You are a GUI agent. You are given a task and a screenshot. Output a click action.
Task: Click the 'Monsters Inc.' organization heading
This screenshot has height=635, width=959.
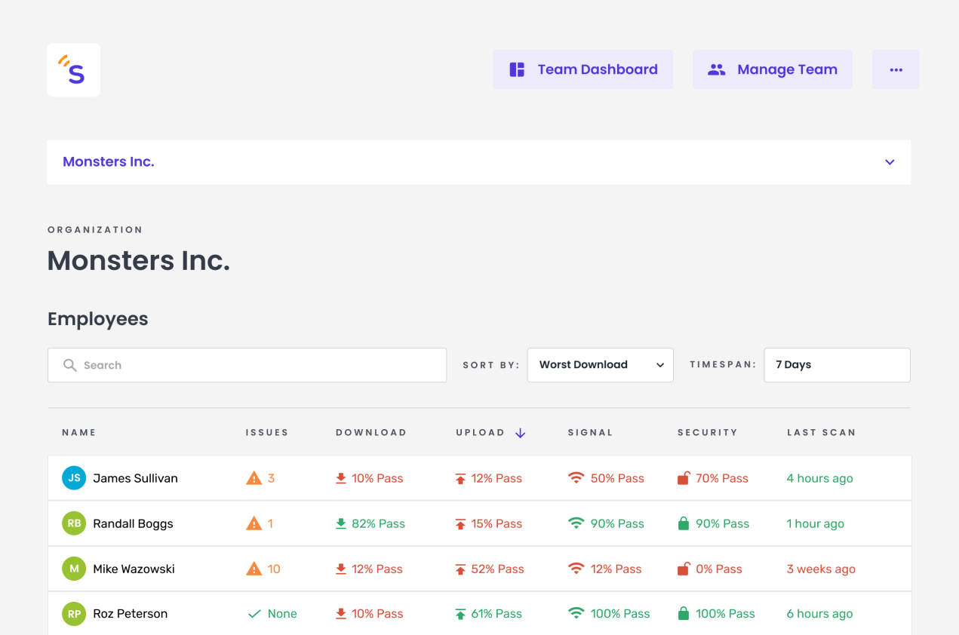pos(139,261)
